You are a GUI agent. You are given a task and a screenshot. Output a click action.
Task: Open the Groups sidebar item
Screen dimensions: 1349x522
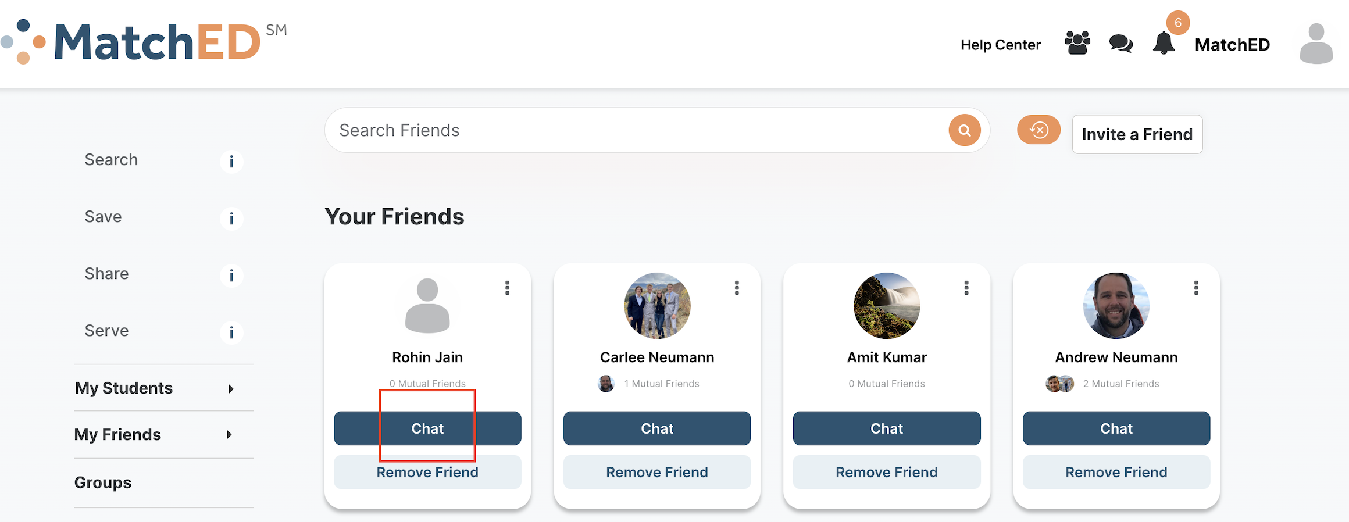[103, 482]
